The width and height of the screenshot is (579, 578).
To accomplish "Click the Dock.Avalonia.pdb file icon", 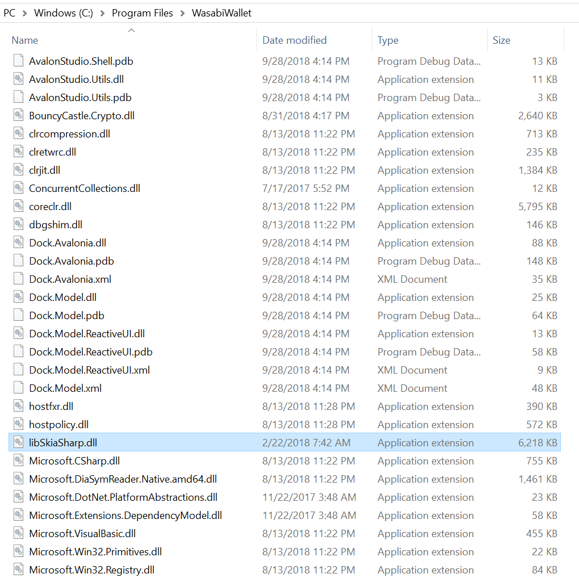I will coord(19,261).
